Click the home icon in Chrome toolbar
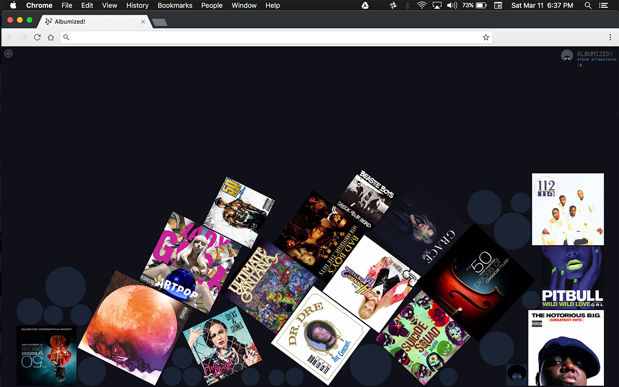The height and width of the screenshot is (387, 619). coord(51,37)
